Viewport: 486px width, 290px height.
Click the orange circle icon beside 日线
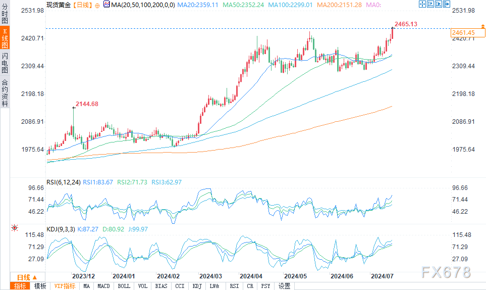pos(97,5)
